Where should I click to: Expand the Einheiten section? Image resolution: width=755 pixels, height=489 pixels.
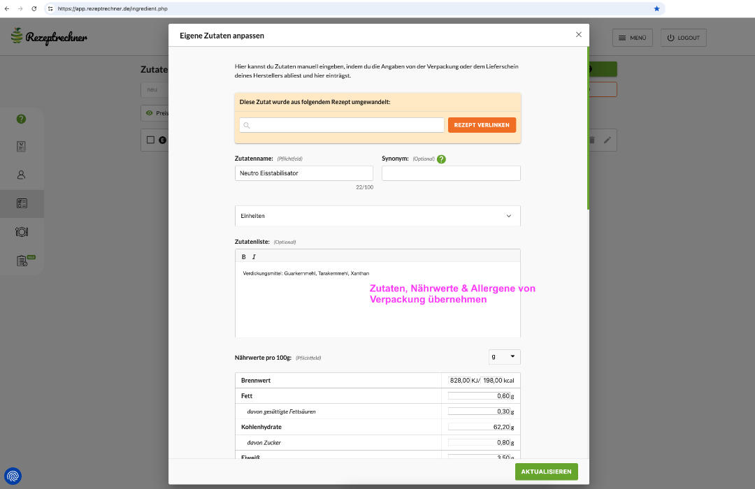(x=377, y=216)
